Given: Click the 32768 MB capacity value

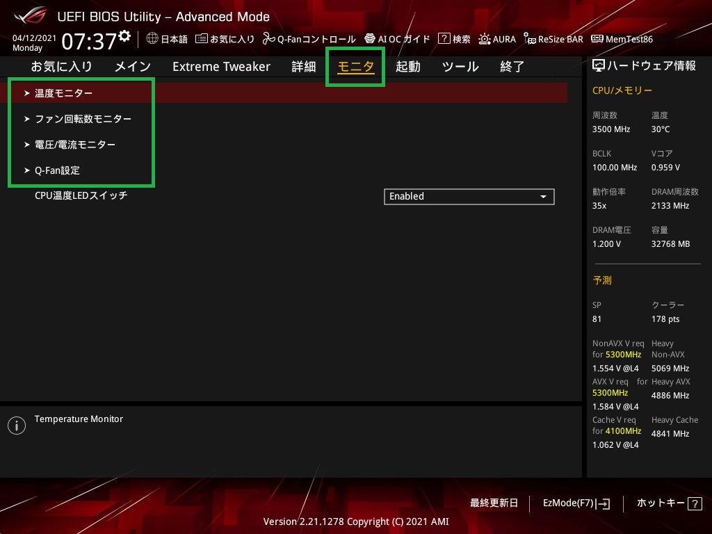Looking at the screenshot, I should 670,244.
